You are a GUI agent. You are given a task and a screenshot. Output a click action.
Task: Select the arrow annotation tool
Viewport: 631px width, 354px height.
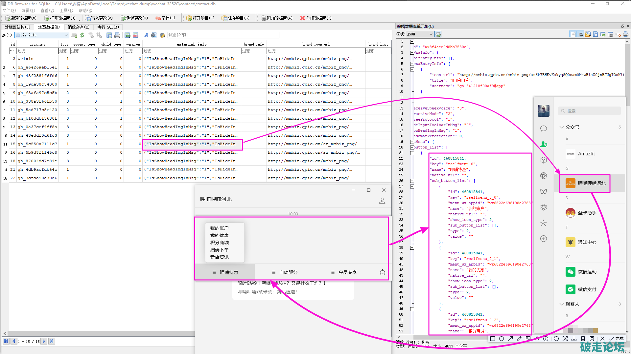510,339
